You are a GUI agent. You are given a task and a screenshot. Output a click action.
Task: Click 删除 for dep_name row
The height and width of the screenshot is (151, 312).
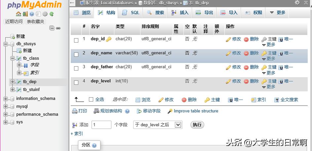(251, 53)
